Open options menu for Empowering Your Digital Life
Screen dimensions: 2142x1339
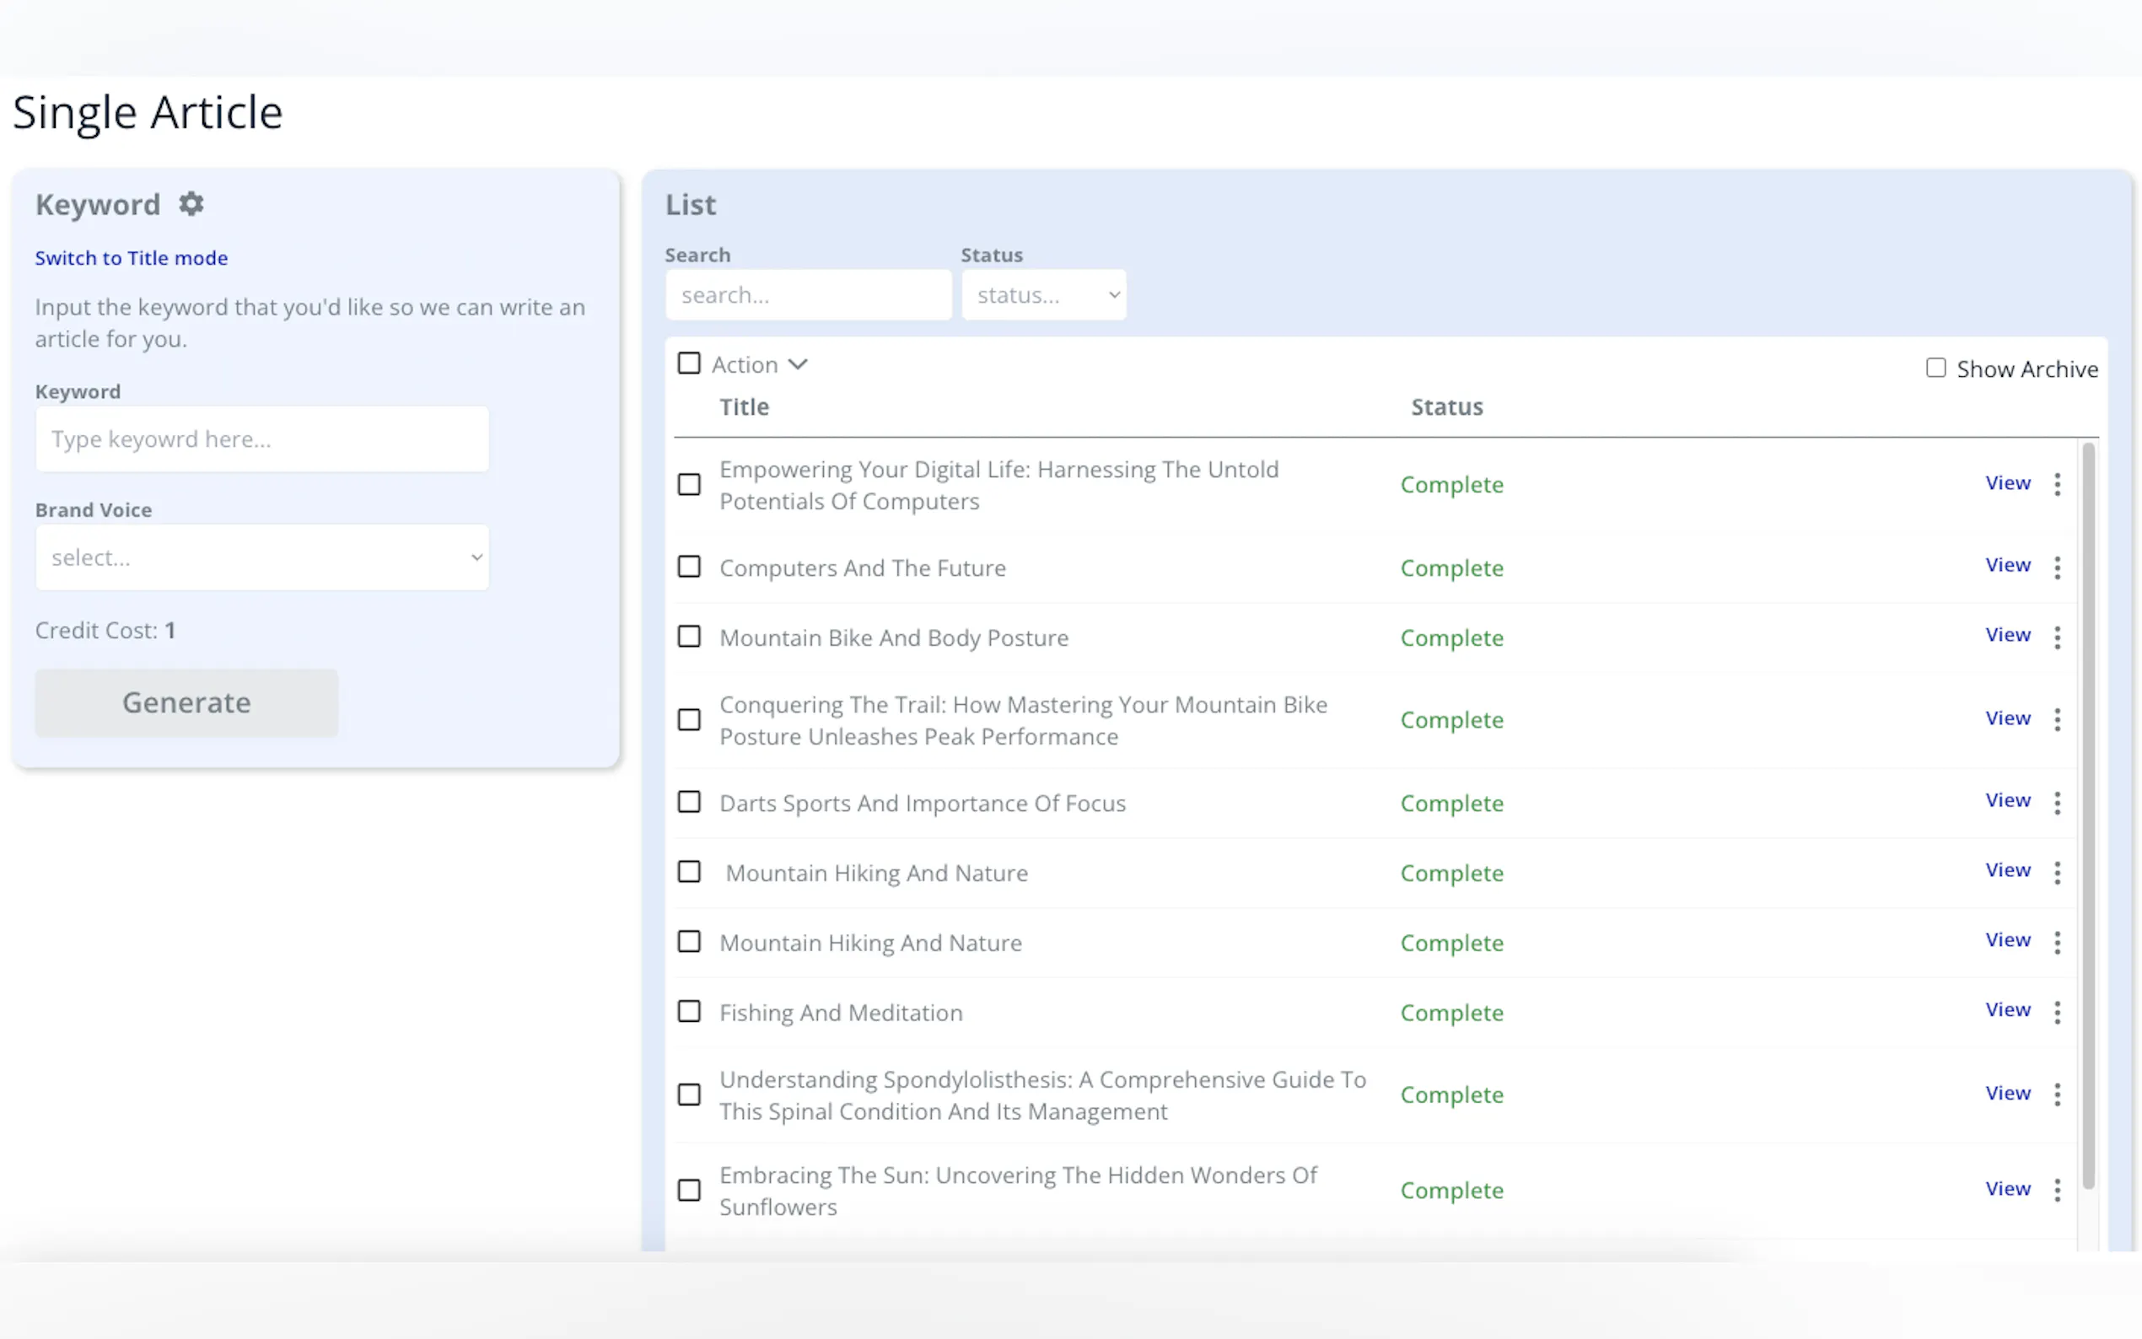pos(2056,484)
